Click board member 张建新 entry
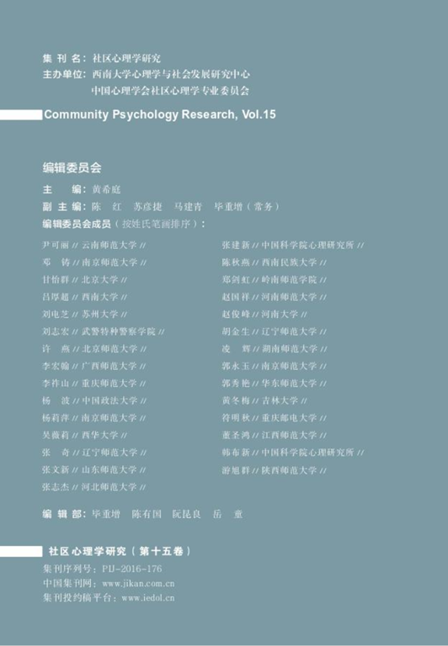Viewport: 448px width, 646px height. (x=293, y=245)
